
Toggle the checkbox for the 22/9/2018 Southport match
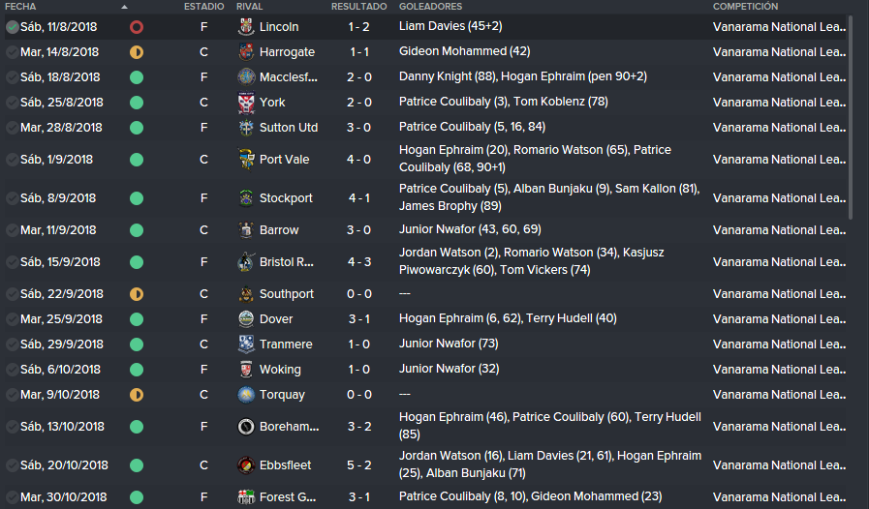tap(12, 294)
